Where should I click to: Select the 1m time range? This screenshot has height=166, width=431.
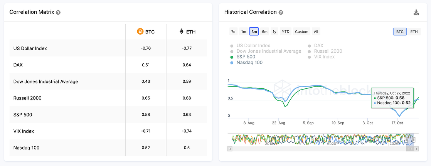[x=244, y=32]
